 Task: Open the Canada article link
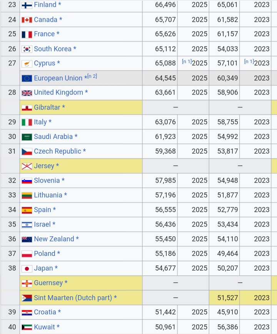(x=45, y=20)
